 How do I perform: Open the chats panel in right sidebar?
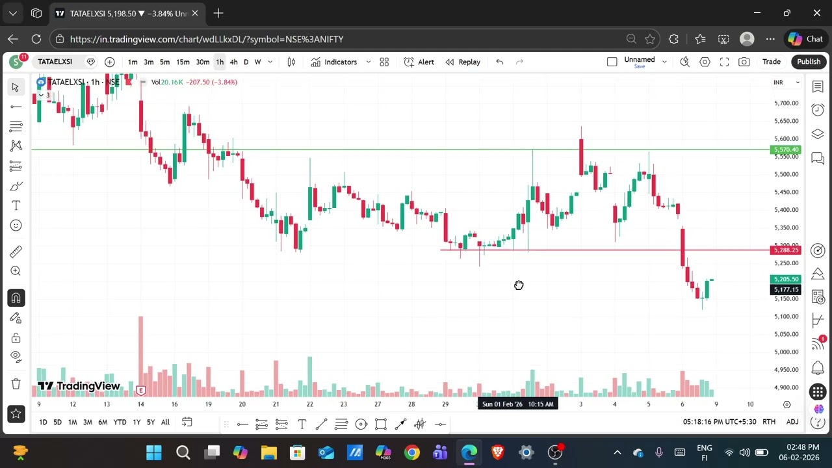click(818, 159)
